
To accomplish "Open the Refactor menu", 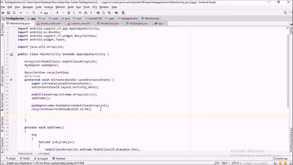I will tap(60, 7).
